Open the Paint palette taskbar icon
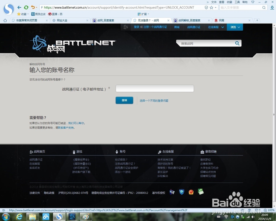 [86, 217]
